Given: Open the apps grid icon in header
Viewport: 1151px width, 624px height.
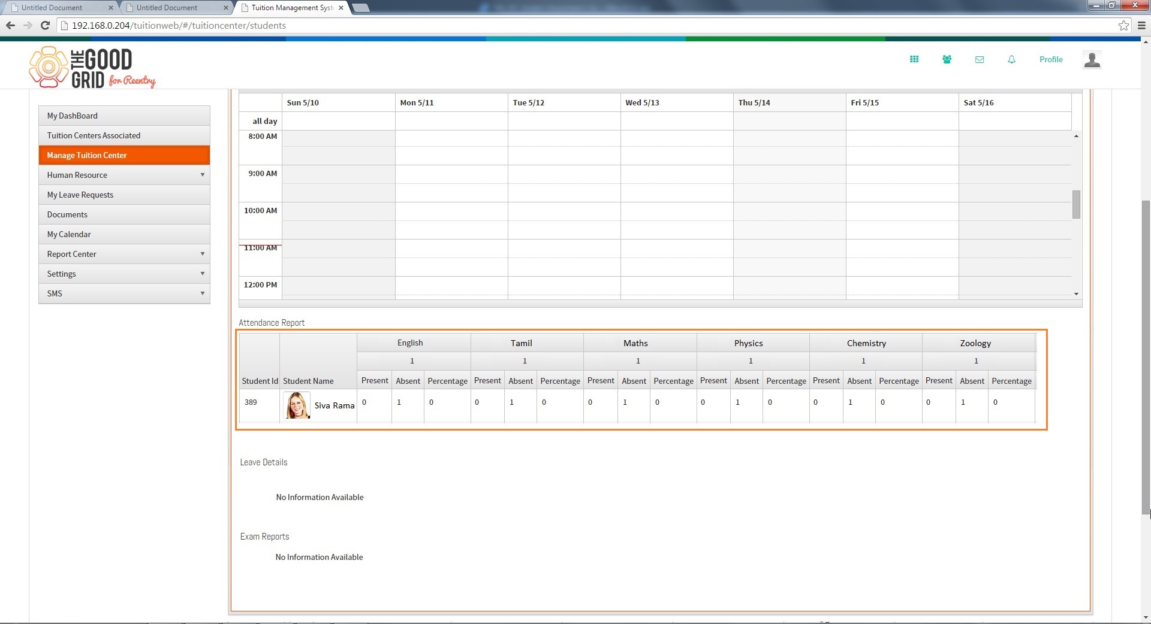Looking at the screenshot, I should coord(914,59).
